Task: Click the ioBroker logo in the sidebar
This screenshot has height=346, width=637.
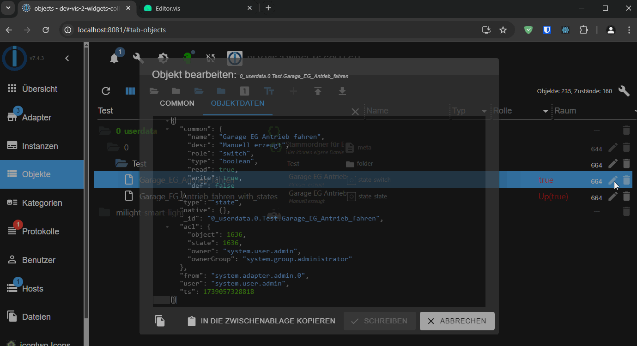Action: pos(14,58)
